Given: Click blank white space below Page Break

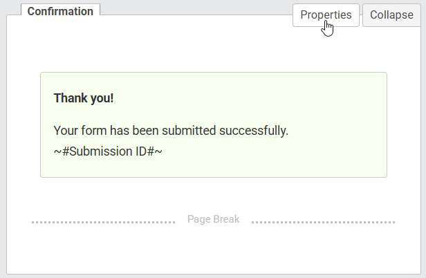Looking at the screenshot, I should pyautogui.click(x=214, y=250).
